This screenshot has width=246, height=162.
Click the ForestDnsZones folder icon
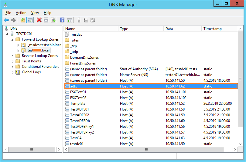[67, 63]
